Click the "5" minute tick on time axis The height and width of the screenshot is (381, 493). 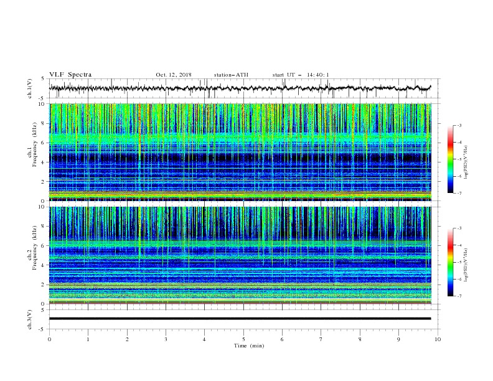243,339
